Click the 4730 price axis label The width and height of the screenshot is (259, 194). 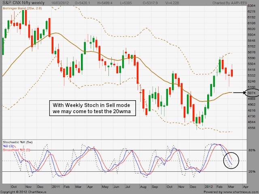(x=251, y=116)
